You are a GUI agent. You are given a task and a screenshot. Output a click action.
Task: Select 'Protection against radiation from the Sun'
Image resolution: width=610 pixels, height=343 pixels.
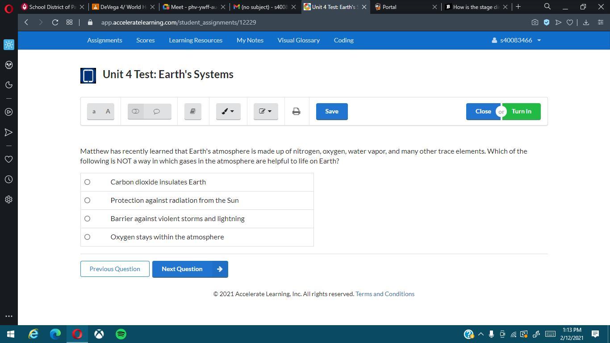tap(87, 200)
